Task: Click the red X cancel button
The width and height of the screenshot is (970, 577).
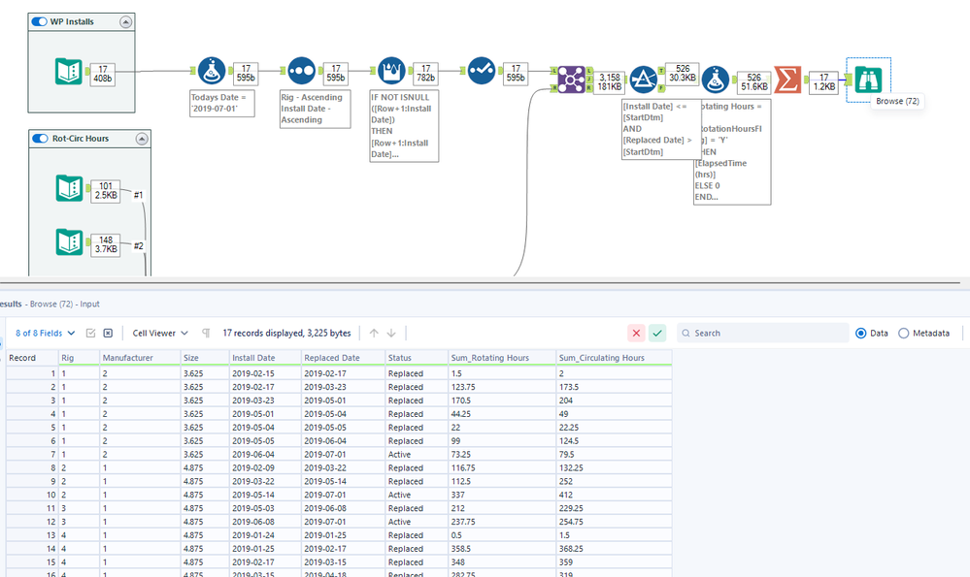Action: pyautogui.click(x=636, y=333)
